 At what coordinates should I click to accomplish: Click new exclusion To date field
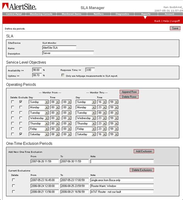click(75, 161)
